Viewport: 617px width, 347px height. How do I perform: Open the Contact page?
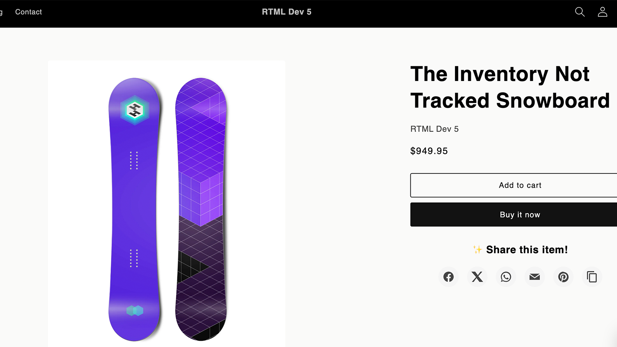[x=28, y=12]
